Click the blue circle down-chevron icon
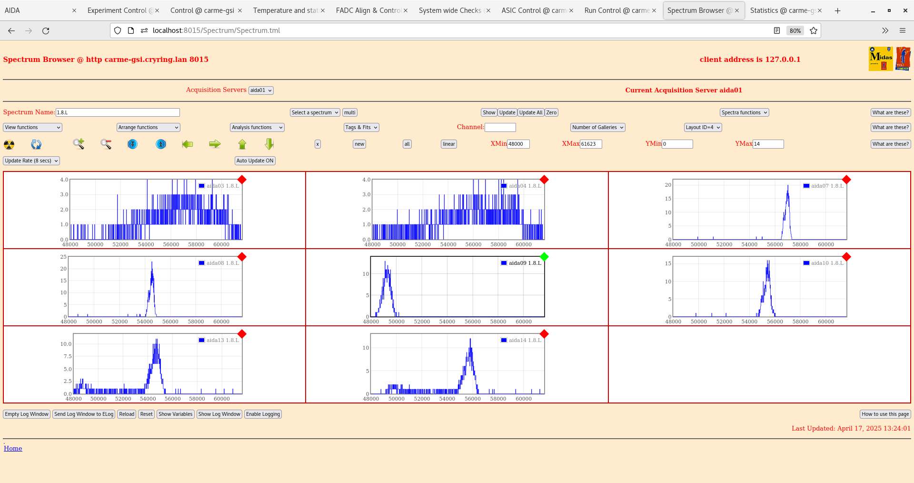 [x=133, y=144]
